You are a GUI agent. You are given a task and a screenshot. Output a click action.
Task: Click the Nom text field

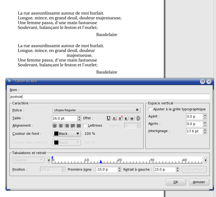tap(109, 96)
